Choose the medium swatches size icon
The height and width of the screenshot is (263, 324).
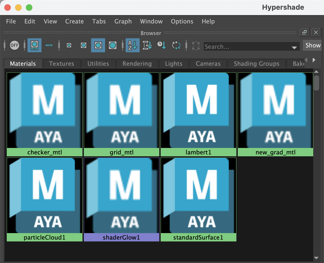coord(84,45)
